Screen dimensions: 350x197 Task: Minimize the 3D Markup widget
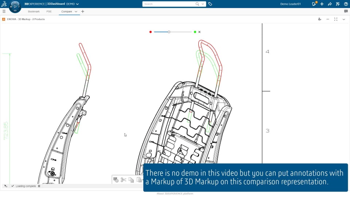click(328, 19)
